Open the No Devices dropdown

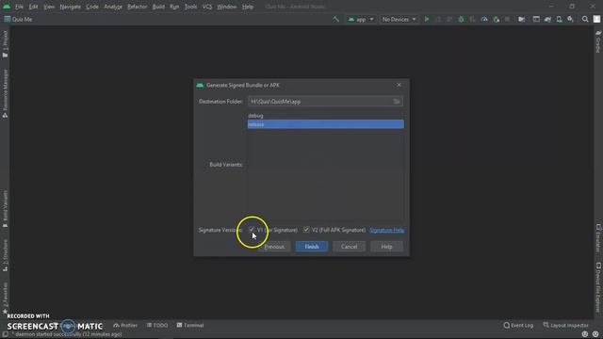point(399,19)
